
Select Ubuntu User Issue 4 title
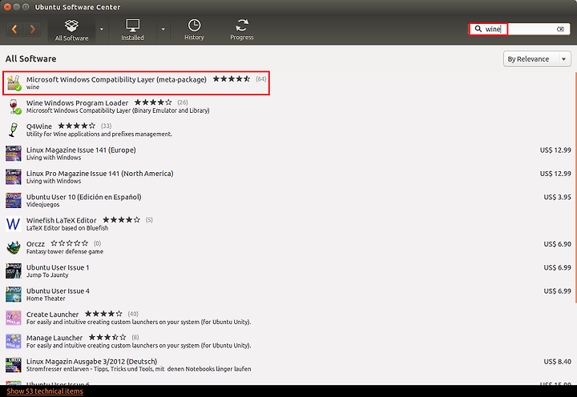58,291
